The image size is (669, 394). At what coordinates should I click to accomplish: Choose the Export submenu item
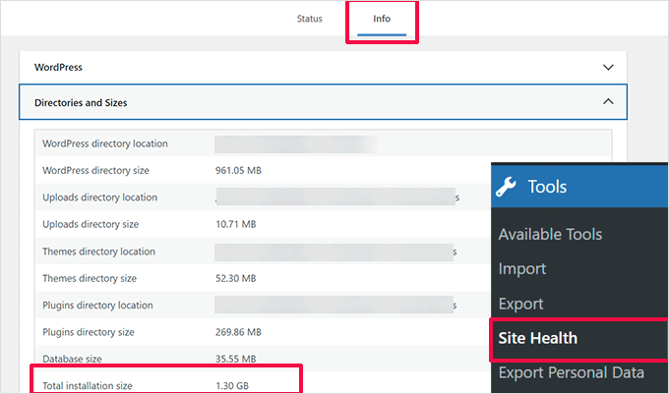pyautogui.click(x=522, y=304)
